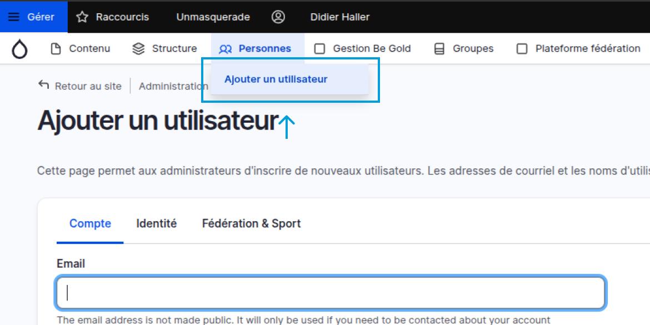Open Raccourcis via the star icon
The width and height of the screenshot is (650, 325).
tap(82, 17)
